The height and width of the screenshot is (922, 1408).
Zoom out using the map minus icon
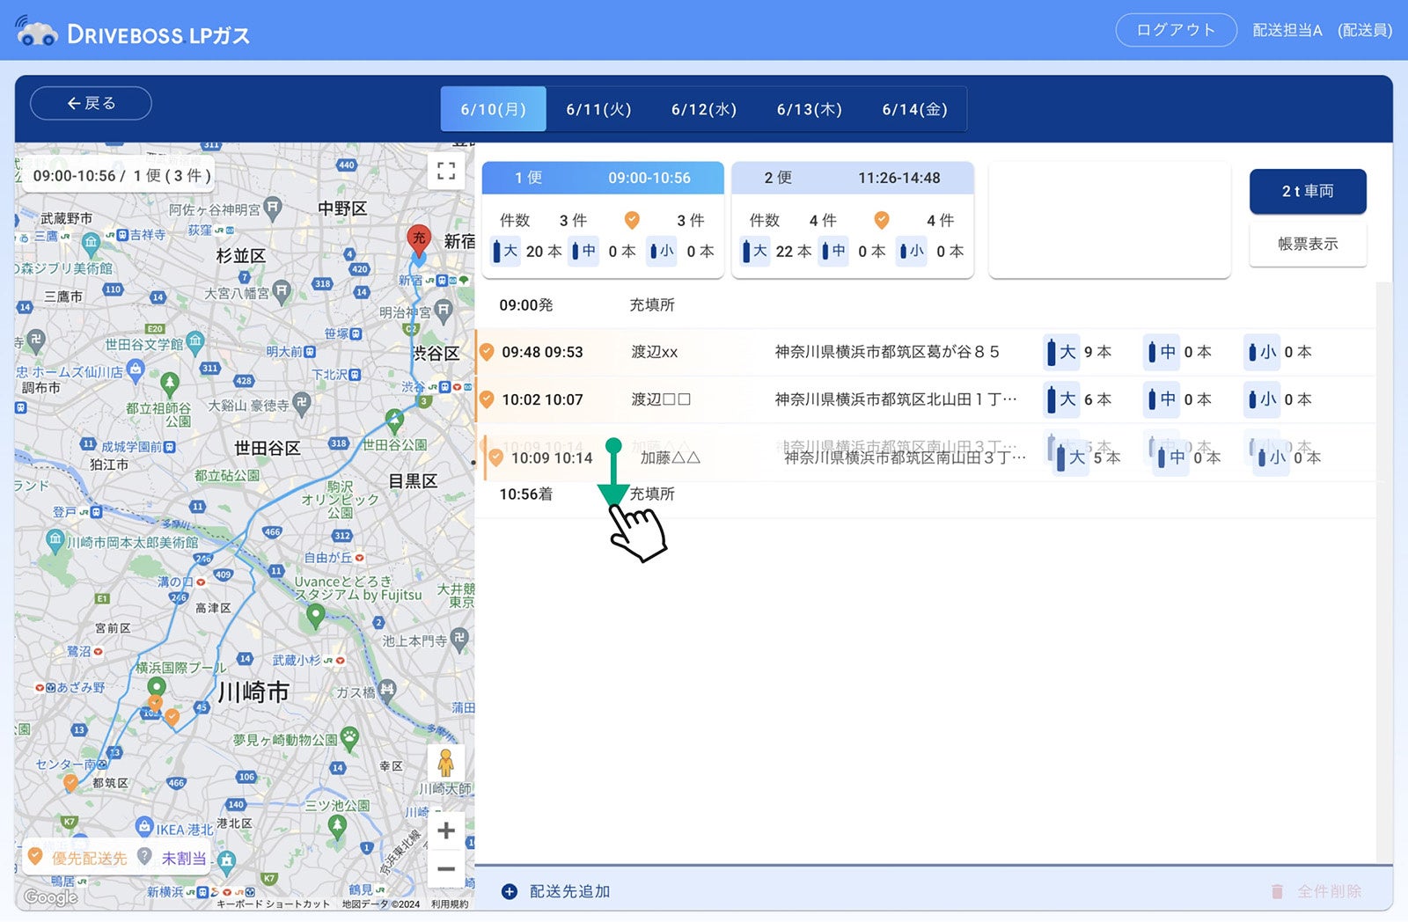coord(446,869)
